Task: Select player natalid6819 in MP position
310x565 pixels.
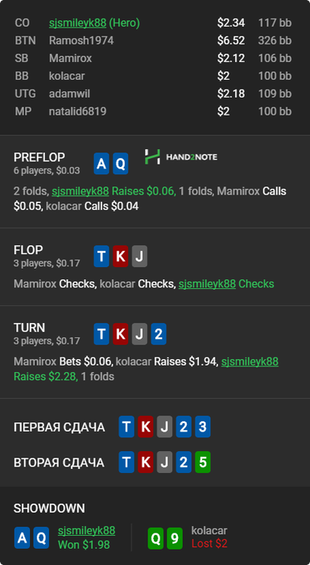Action: point(77,111)
